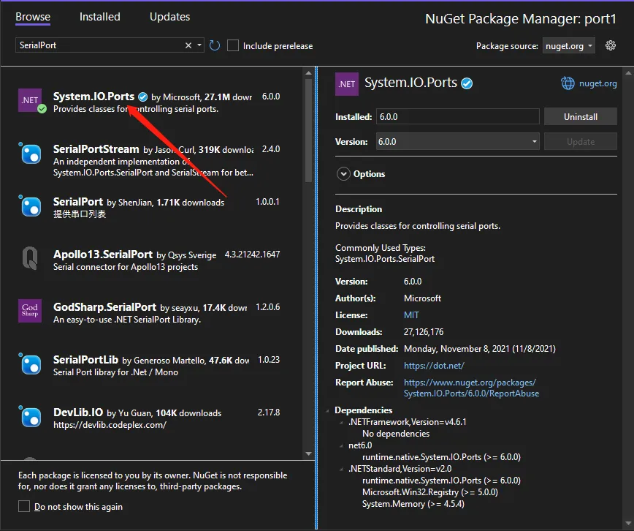
Task: Click the GodSharp.SerialPort package icon
Action: [30, 311]
